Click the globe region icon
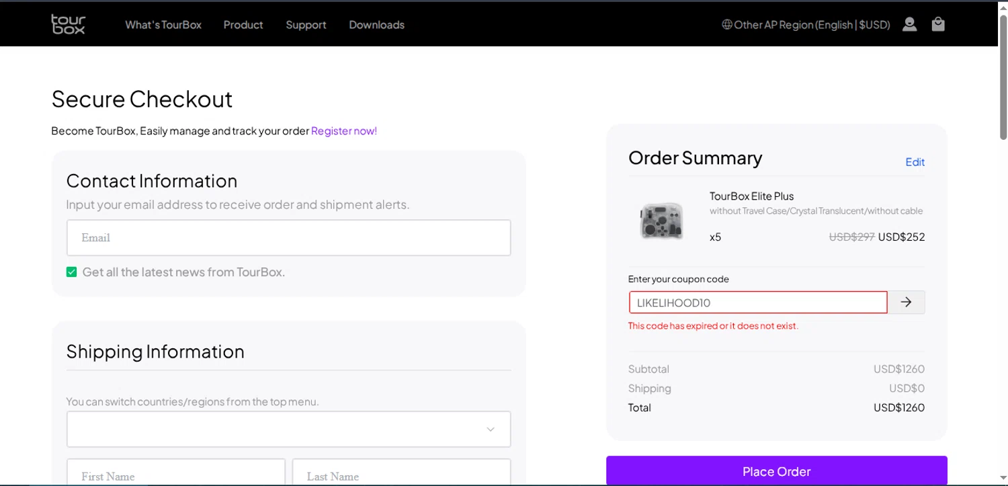 726,25
